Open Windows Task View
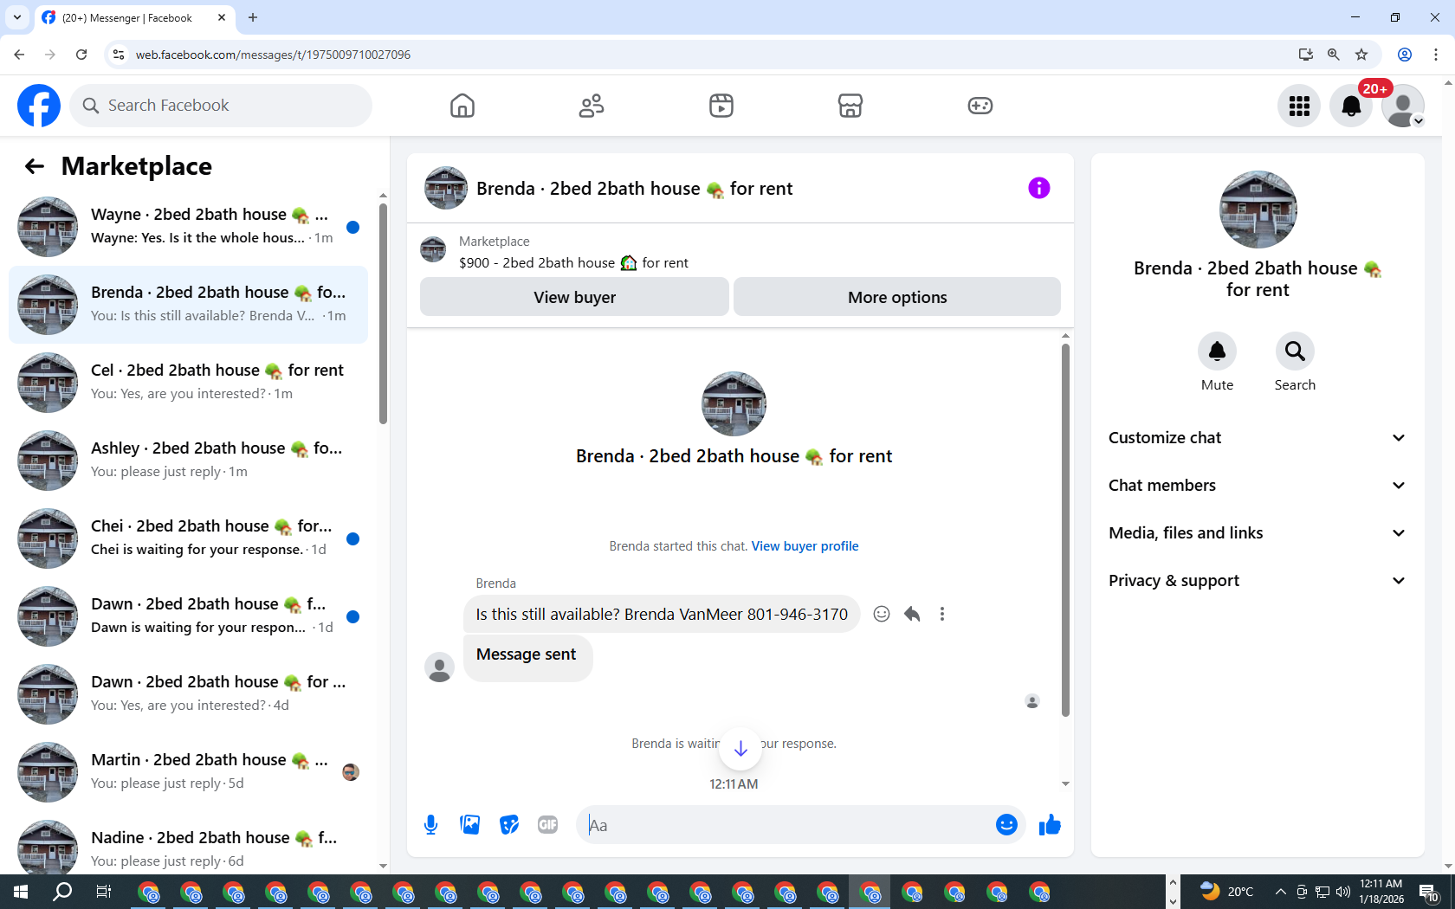Viewport: 1455px width, 909px height. [x=103, y=892]
